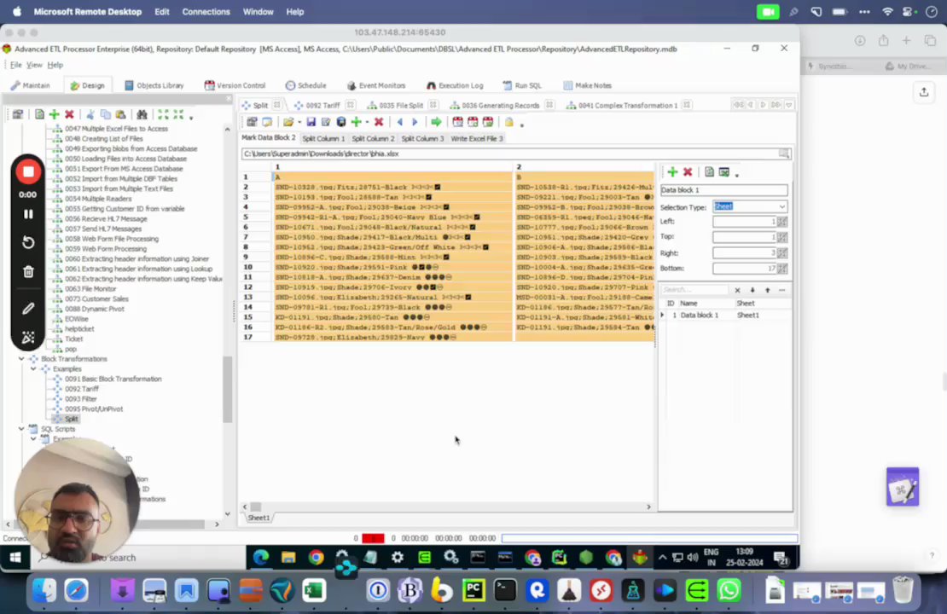
Task: Click the scroll down arrow in left tree panel
Action: pyautogui.click(x=227, y=513)
